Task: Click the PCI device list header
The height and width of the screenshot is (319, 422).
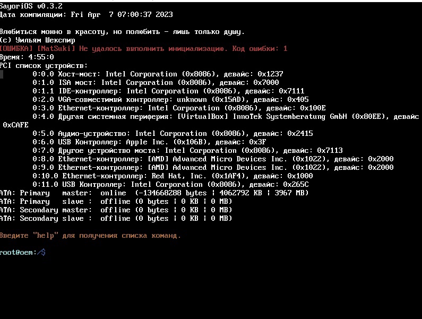Action: [44, 65]
